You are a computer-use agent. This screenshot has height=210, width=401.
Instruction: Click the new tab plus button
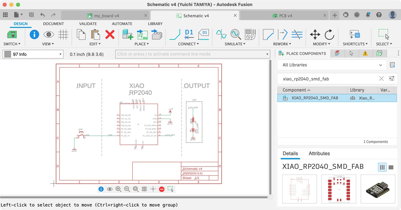point(335,15)
